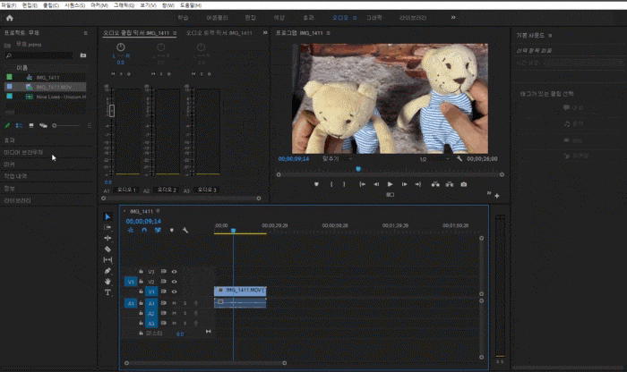Select the Slip tool

107,260
